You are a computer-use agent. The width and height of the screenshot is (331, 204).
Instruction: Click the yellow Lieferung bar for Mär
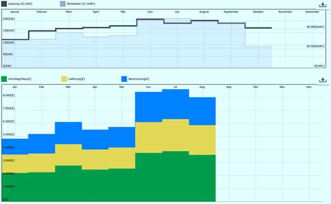click(68, 155)
